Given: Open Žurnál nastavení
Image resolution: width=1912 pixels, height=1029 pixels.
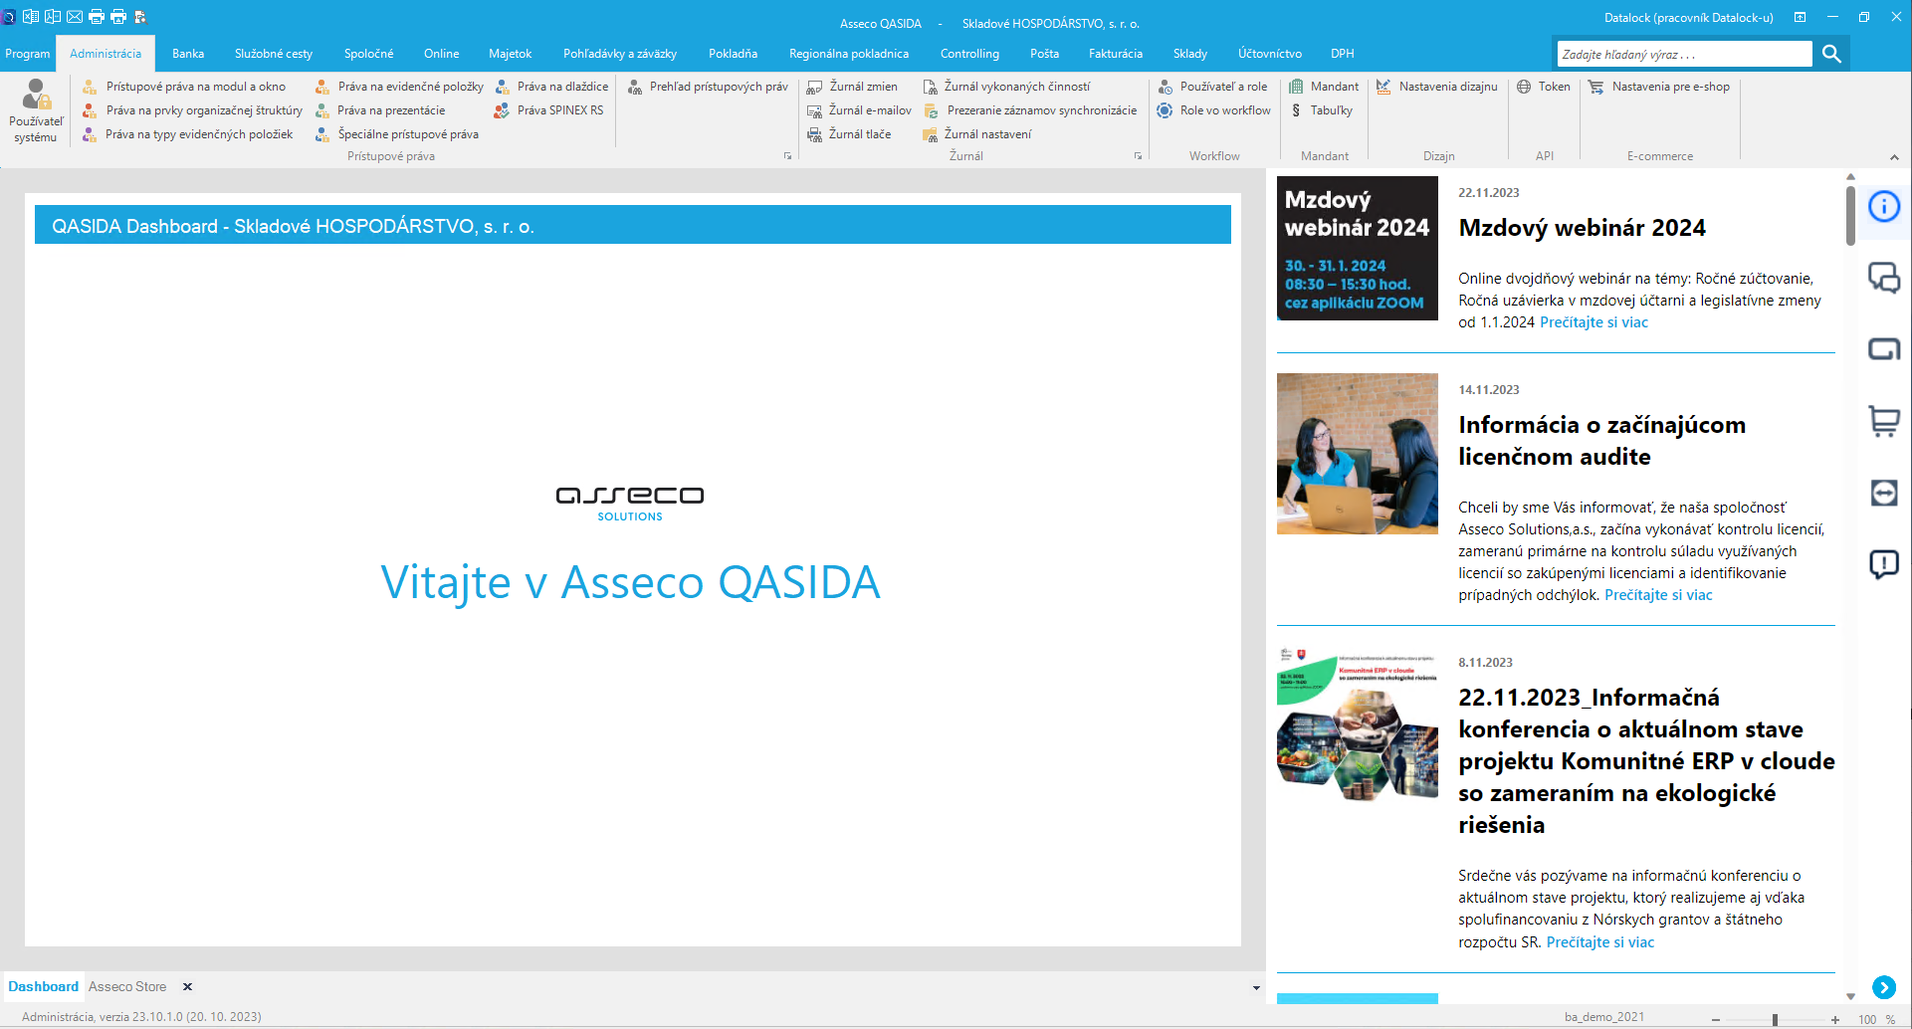Looking at the screenshot, I should click(977, 134).
